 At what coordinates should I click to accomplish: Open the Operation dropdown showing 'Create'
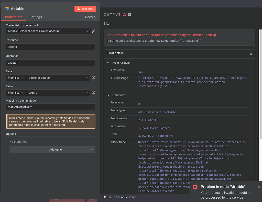[x=50, y=63]
